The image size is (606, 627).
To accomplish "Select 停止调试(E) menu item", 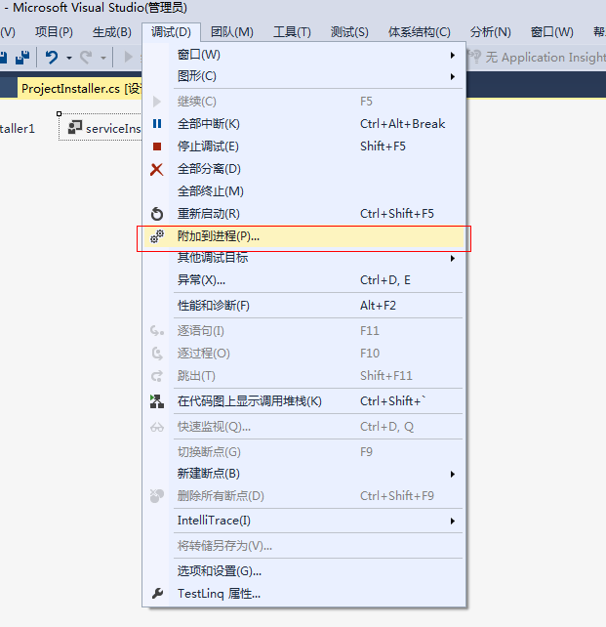I will pos(304,146).
